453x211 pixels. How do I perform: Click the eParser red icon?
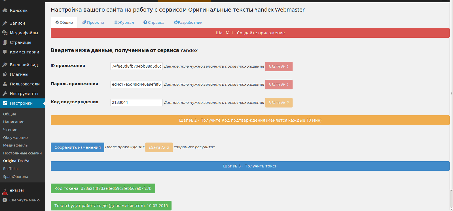(5, 191)
